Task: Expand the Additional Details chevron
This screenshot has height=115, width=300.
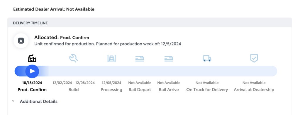Action: (x=13, y=101)
